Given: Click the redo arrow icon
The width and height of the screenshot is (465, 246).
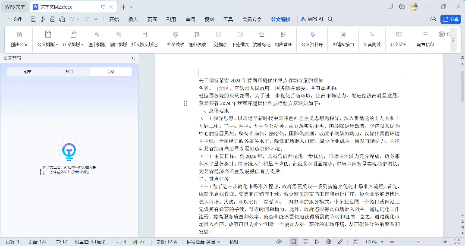Looking at the screenshot, I should (87, 19).
